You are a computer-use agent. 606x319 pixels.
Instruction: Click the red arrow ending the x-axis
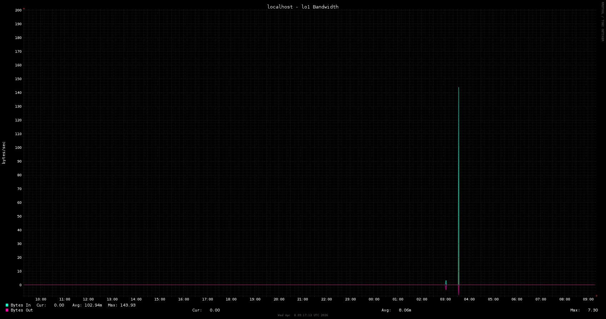tap(597, 295)
